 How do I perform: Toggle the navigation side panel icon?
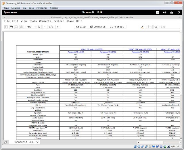click(6, 27)
